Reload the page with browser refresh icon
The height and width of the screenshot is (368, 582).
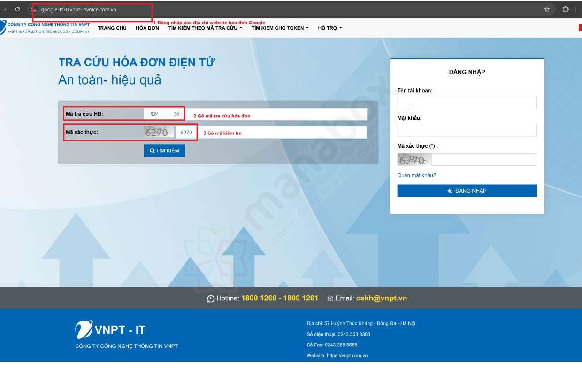click(x=17, y=9)
